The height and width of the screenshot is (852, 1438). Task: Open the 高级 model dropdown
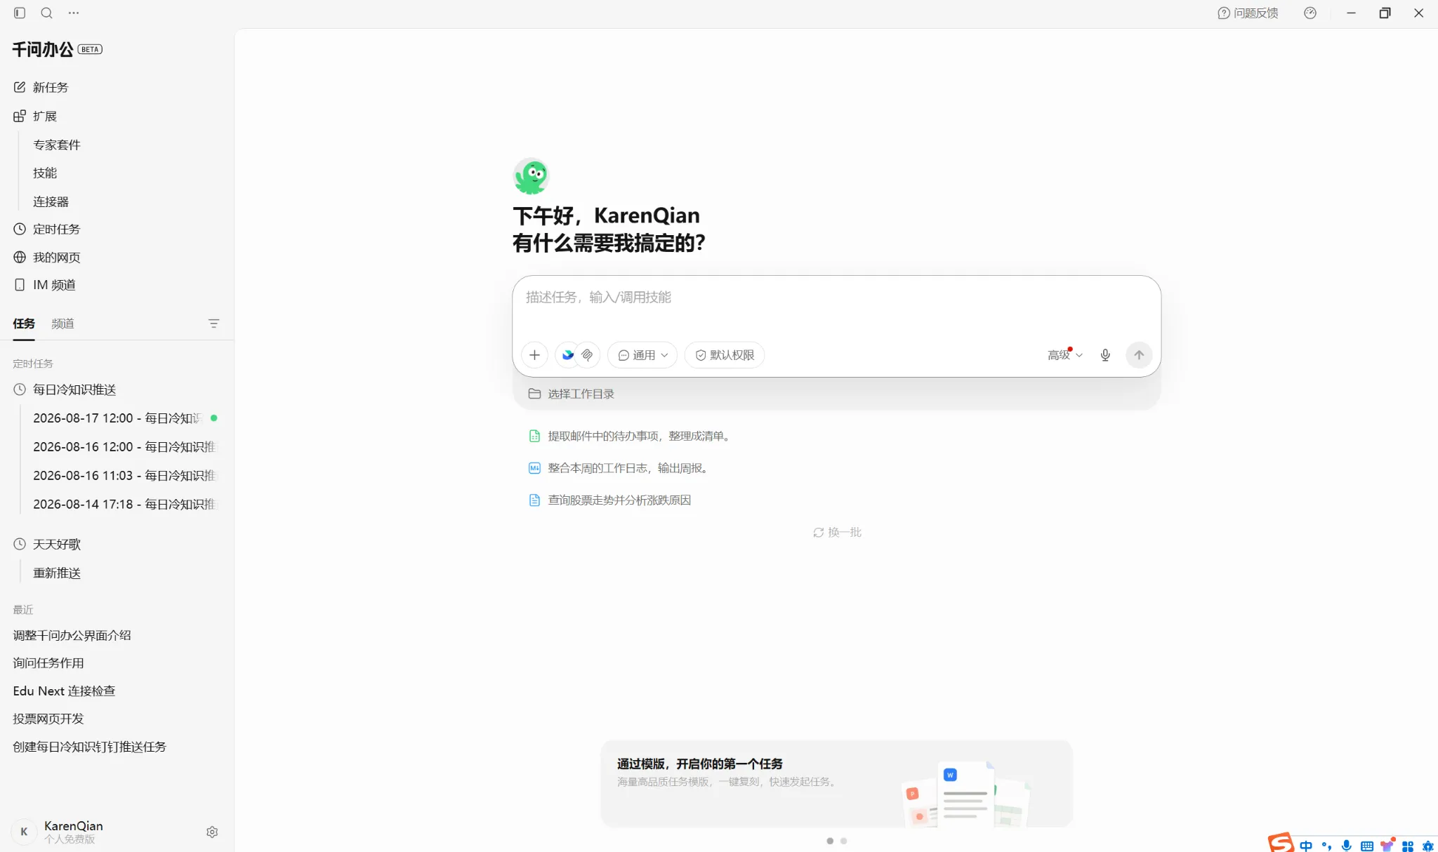click(1065, 355)
